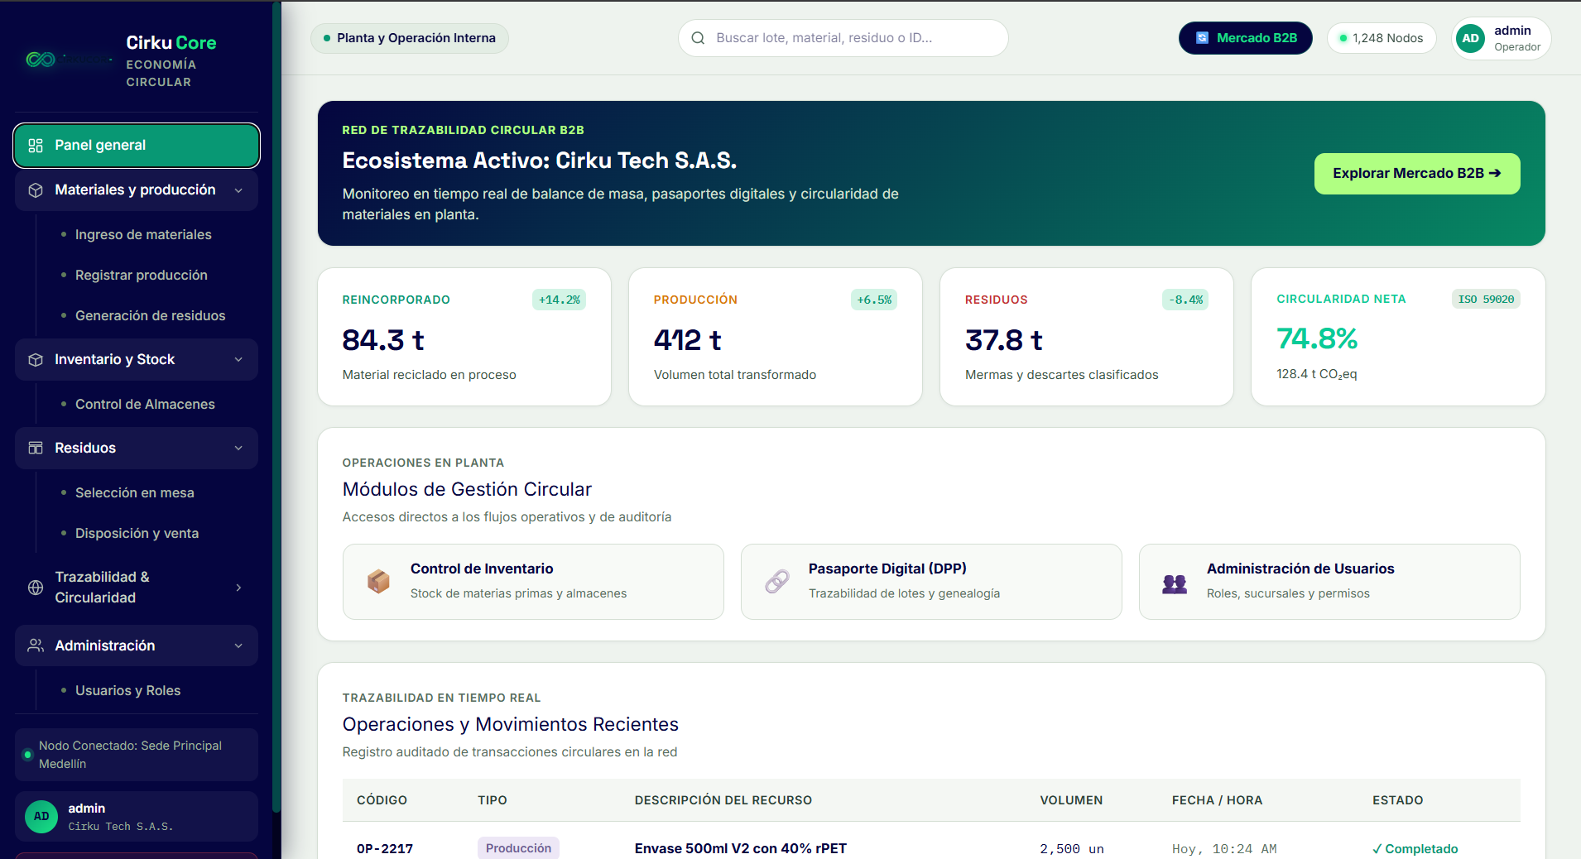This screenshot has width=1581, height=859.
Task: Open Generación de residuos
Action: tap(150, 316)
